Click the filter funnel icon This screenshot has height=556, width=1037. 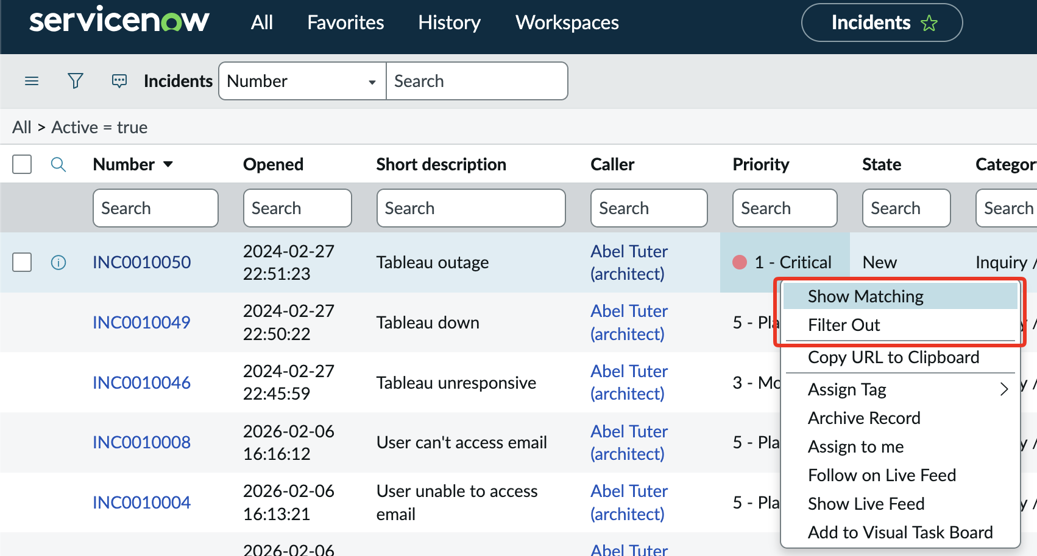pos(76,81)
